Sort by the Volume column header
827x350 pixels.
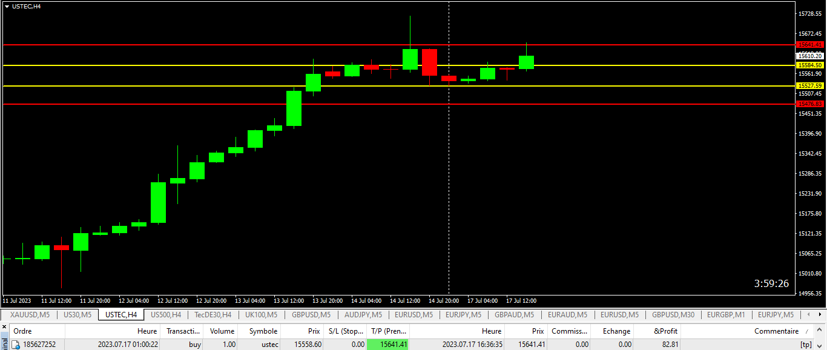pyautogui.click(x=222, y=331)
